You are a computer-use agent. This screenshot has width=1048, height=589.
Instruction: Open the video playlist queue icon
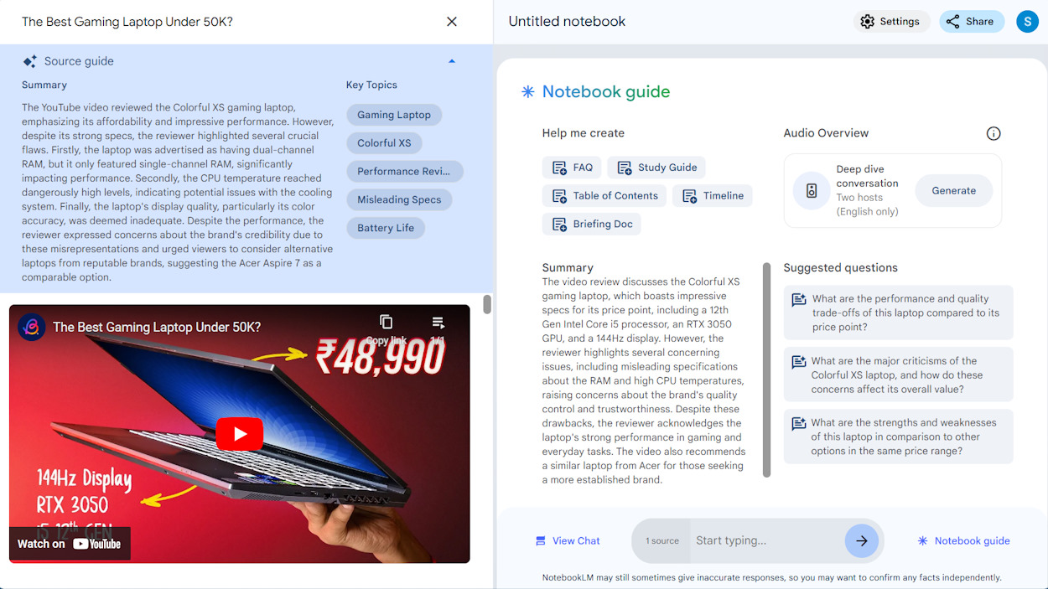click(437, 322)
